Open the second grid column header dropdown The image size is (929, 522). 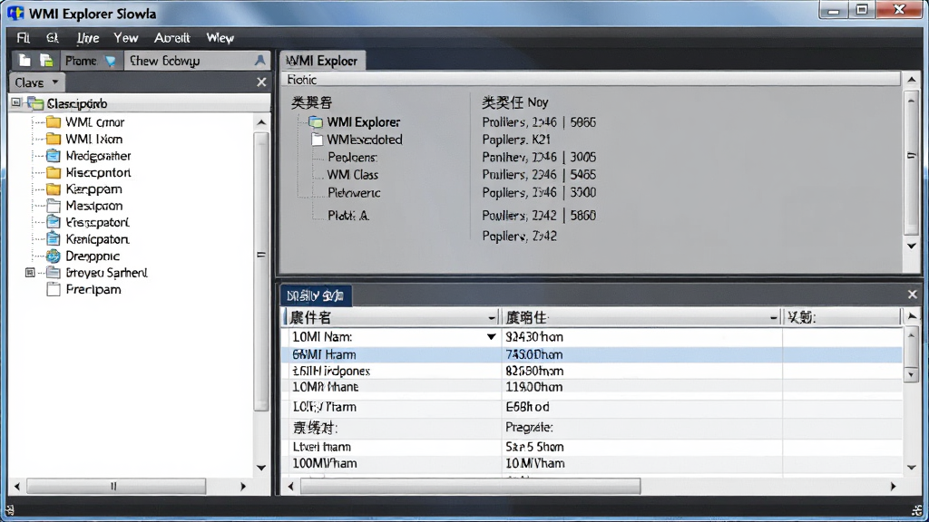773,318
